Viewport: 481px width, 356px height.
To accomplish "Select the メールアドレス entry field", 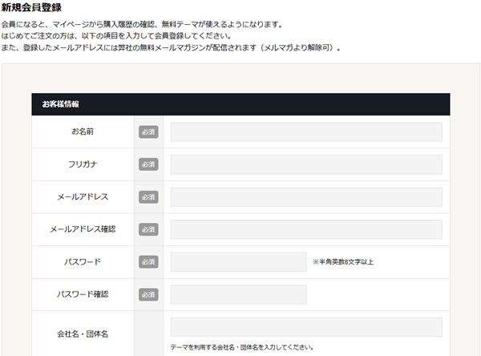I will (305, 197).
